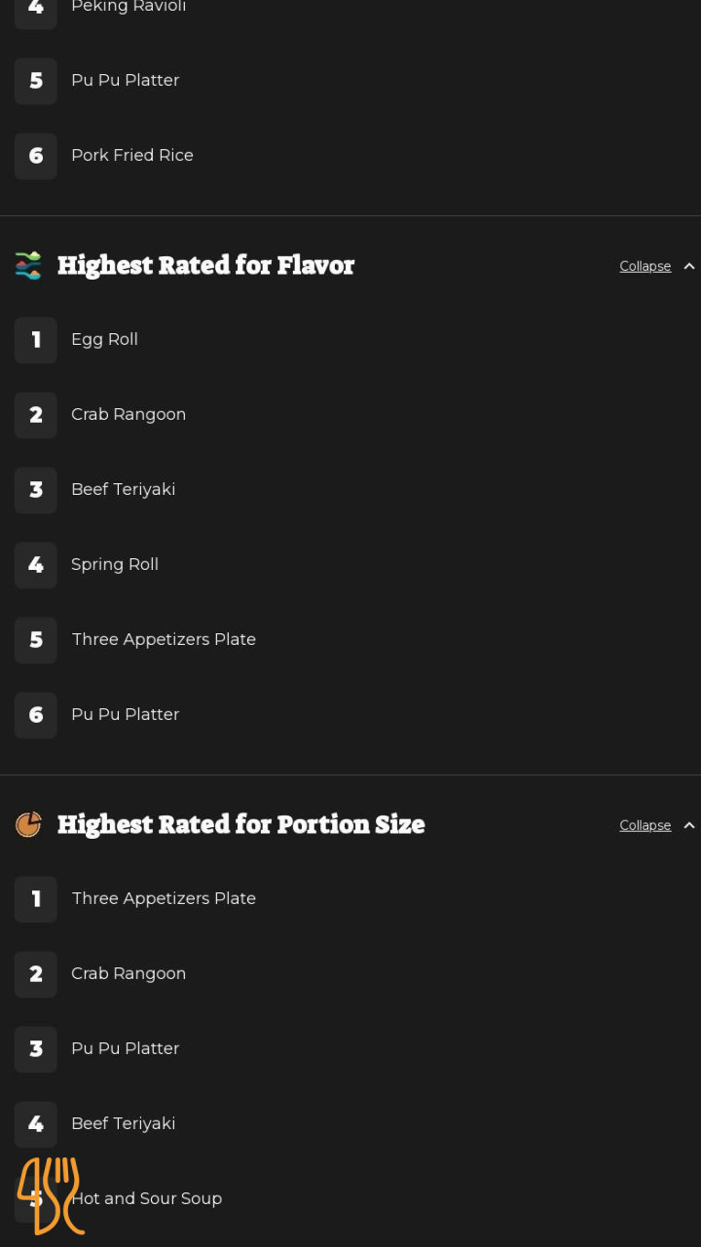Tap the orange fork logo icon

pos(51,1195)
